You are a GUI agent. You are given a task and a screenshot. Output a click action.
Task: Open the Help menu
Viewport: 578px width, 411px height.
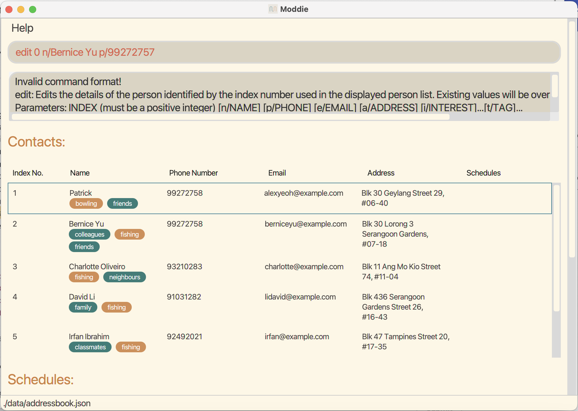pos(22,28)
